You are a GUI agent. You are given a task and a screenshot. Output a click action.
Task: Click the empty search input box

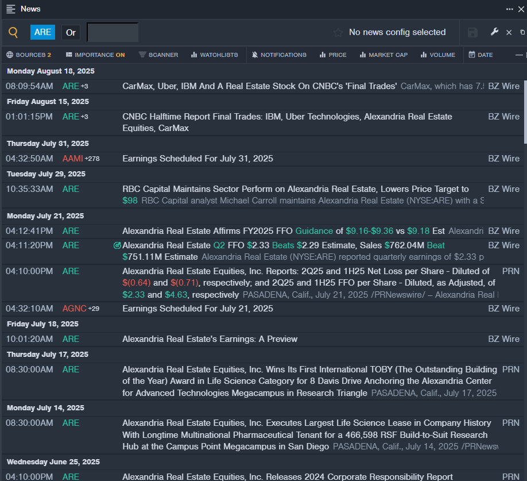pyautogui.click(x=113, y=32)
